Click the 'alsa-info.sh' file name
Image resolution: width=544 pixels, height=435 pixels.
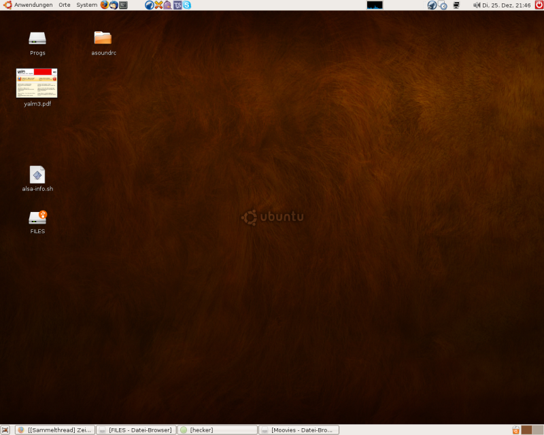(x=37, y=189)
